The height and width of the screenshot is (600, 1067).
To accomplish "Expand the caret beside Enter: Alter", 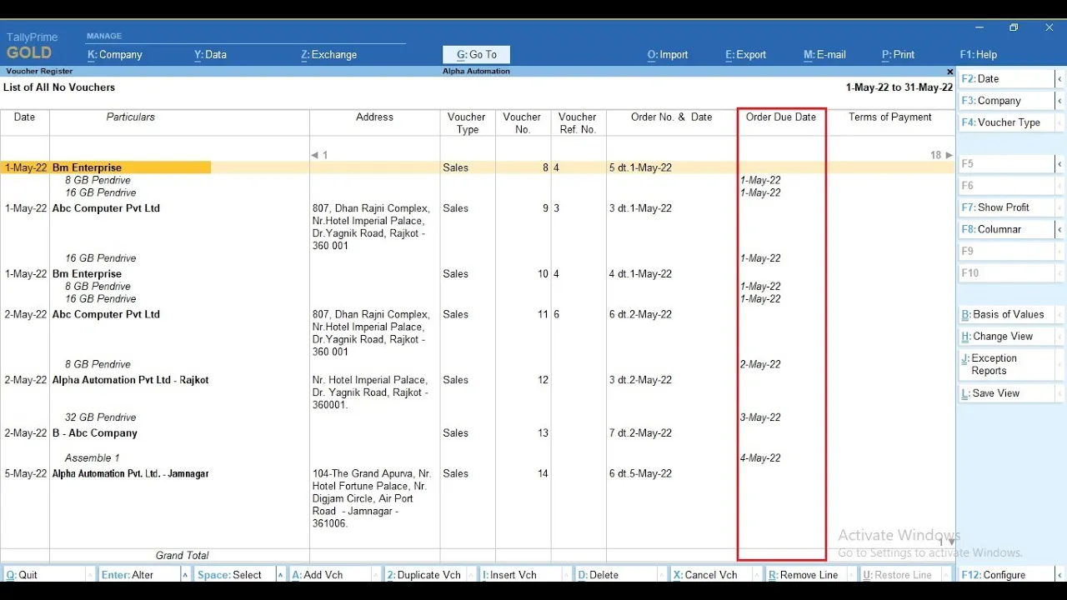I will coord(186,575).
